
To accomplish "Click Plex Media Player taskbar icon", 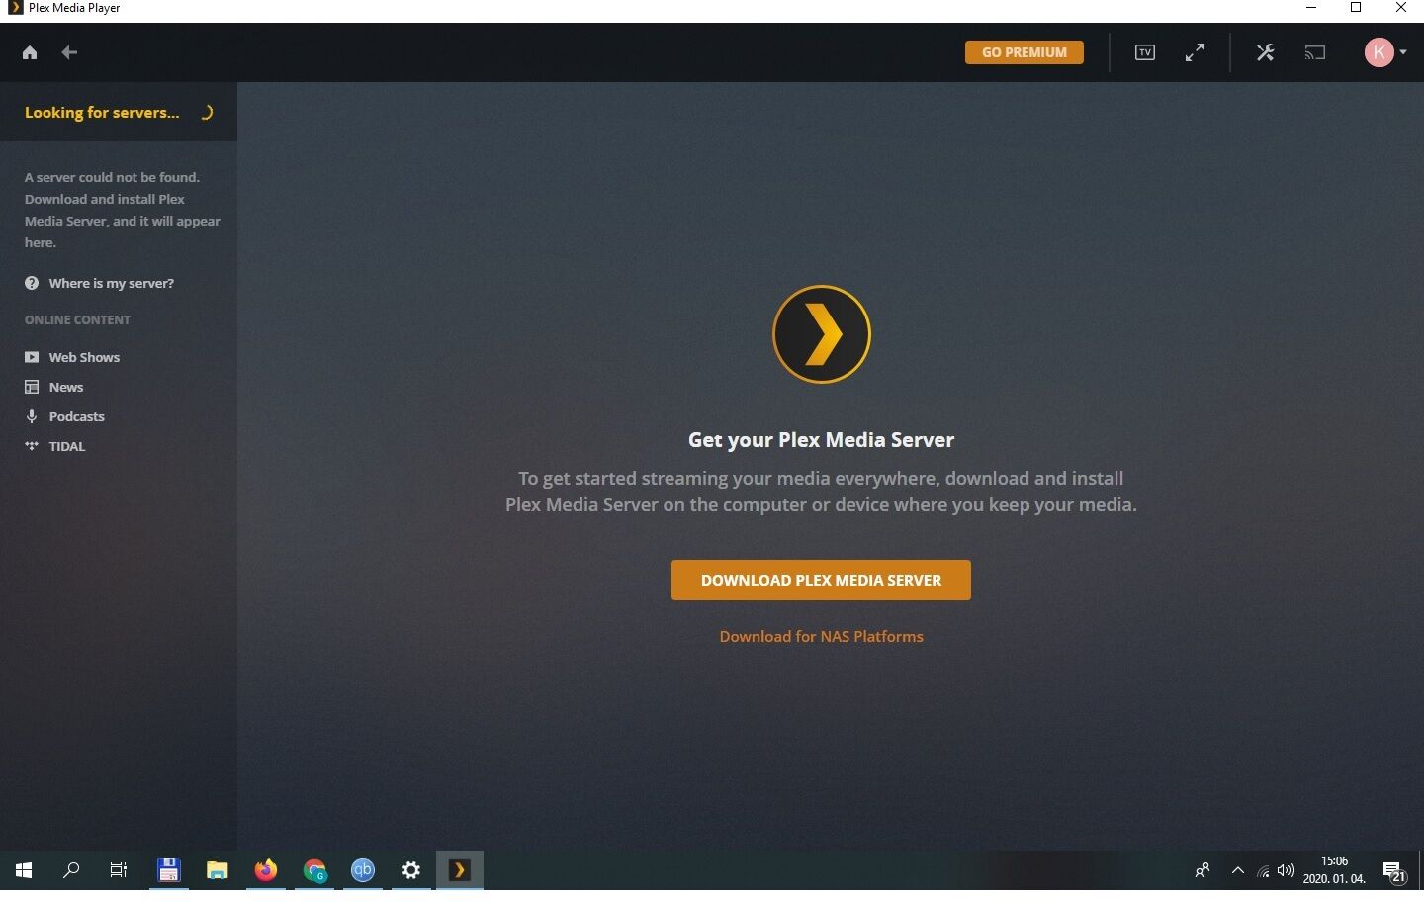I will 461,872.
